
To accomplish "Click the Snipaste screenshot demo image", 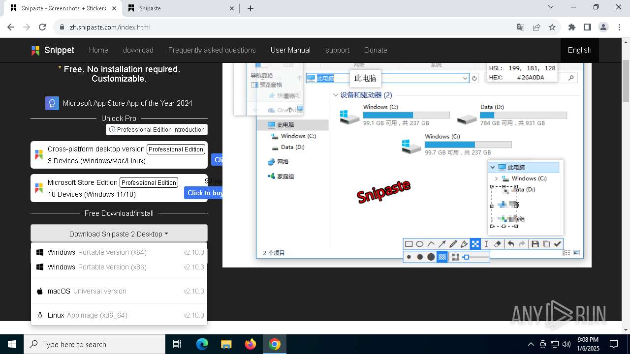I will click(x=407, y=165).
